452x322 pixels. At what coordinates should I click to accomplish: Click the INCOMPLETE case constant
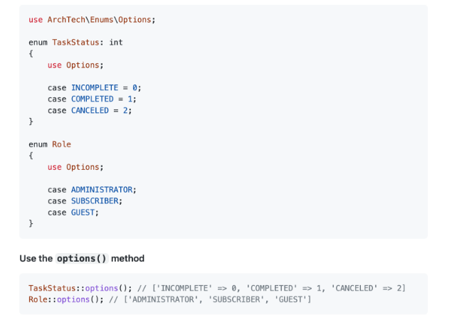pyautogui.click(x=95, y=87)
